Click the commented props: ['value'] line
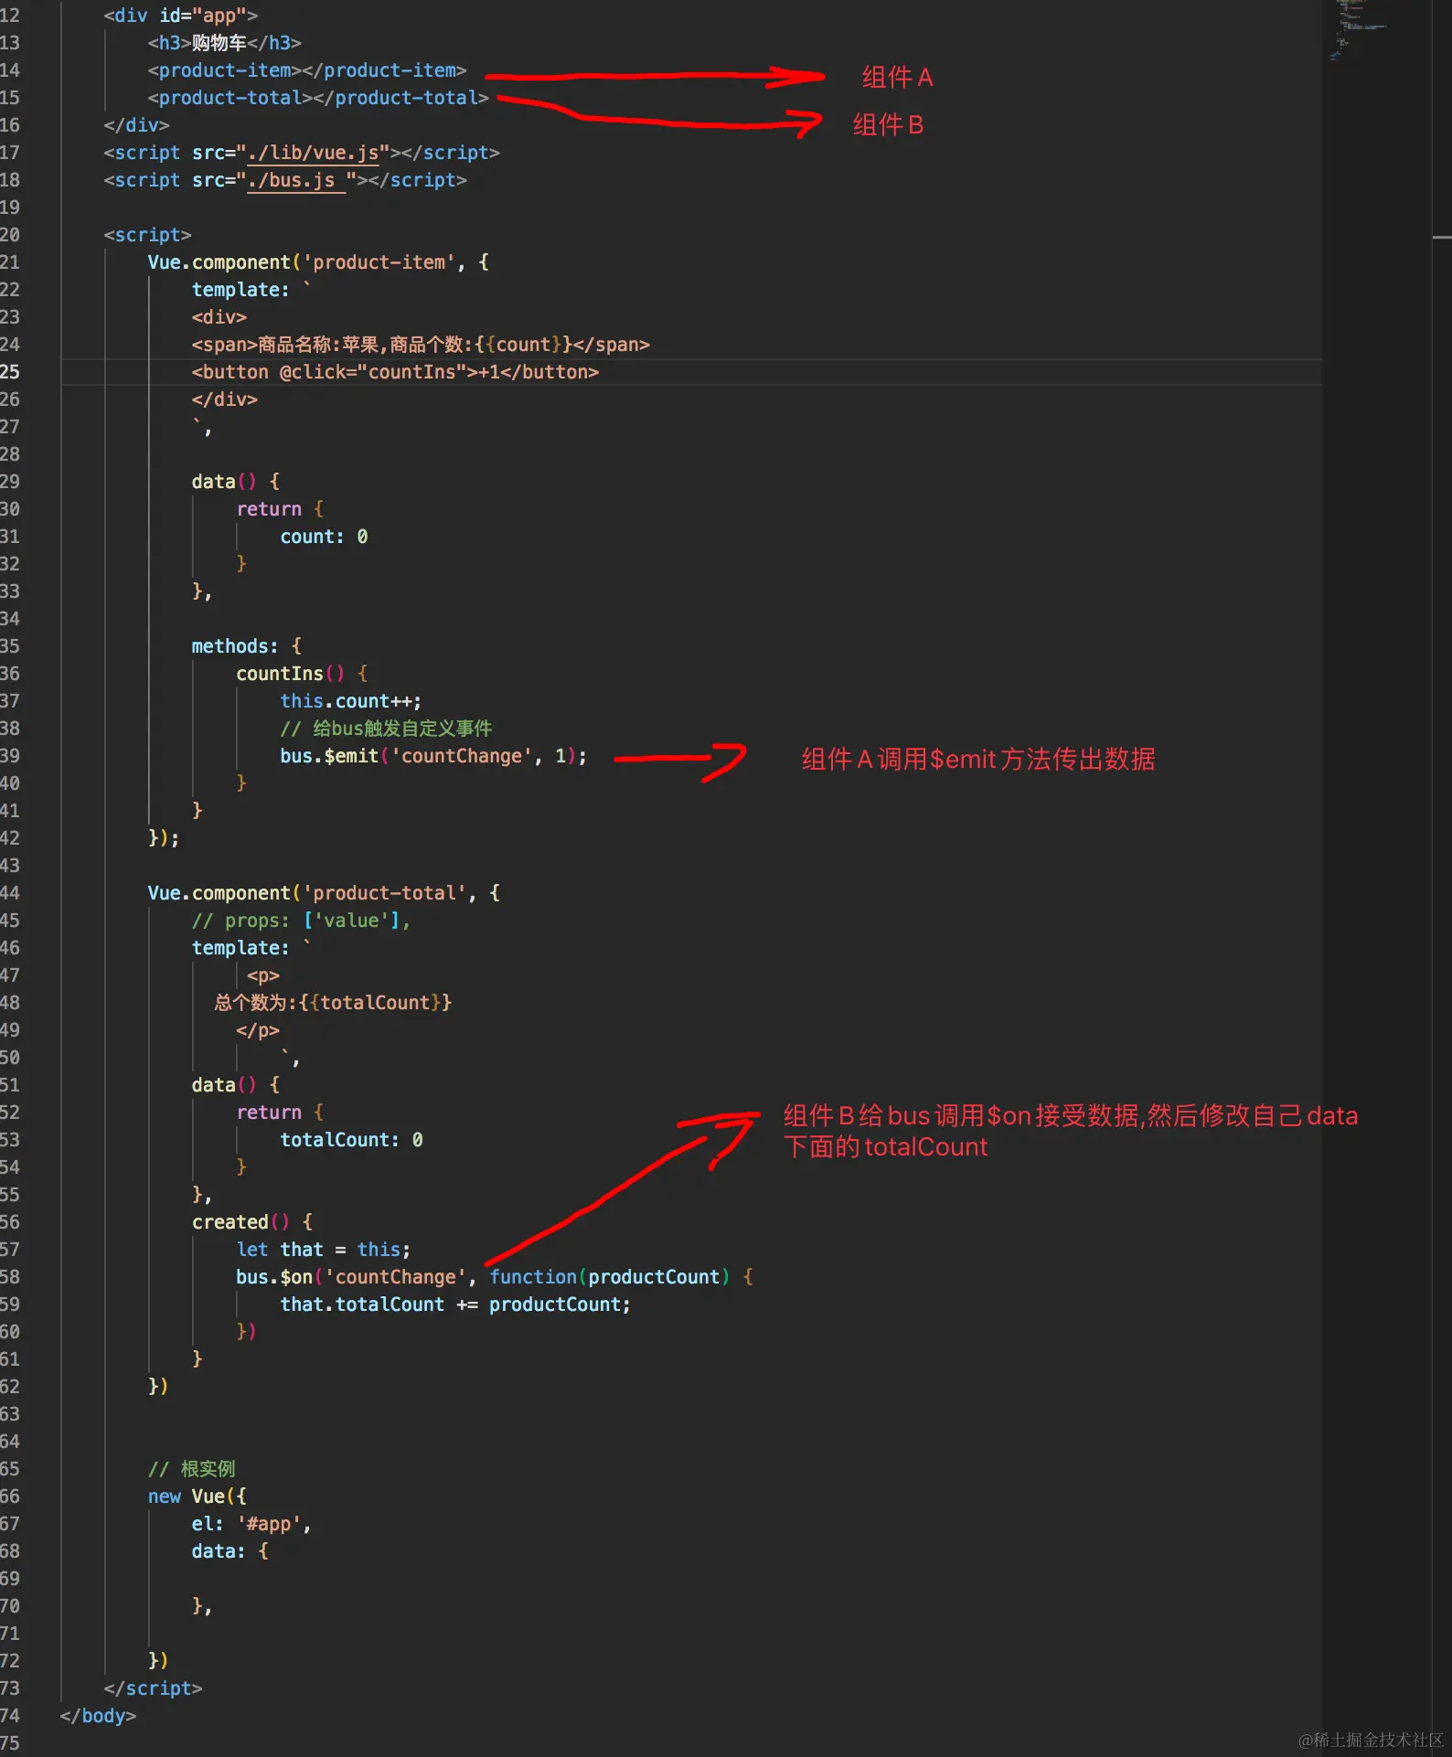This screenshot has height=1757, width=1452. 301,921
